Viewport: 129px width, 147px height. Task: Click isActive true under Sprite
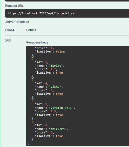click(x=49, y=73)
